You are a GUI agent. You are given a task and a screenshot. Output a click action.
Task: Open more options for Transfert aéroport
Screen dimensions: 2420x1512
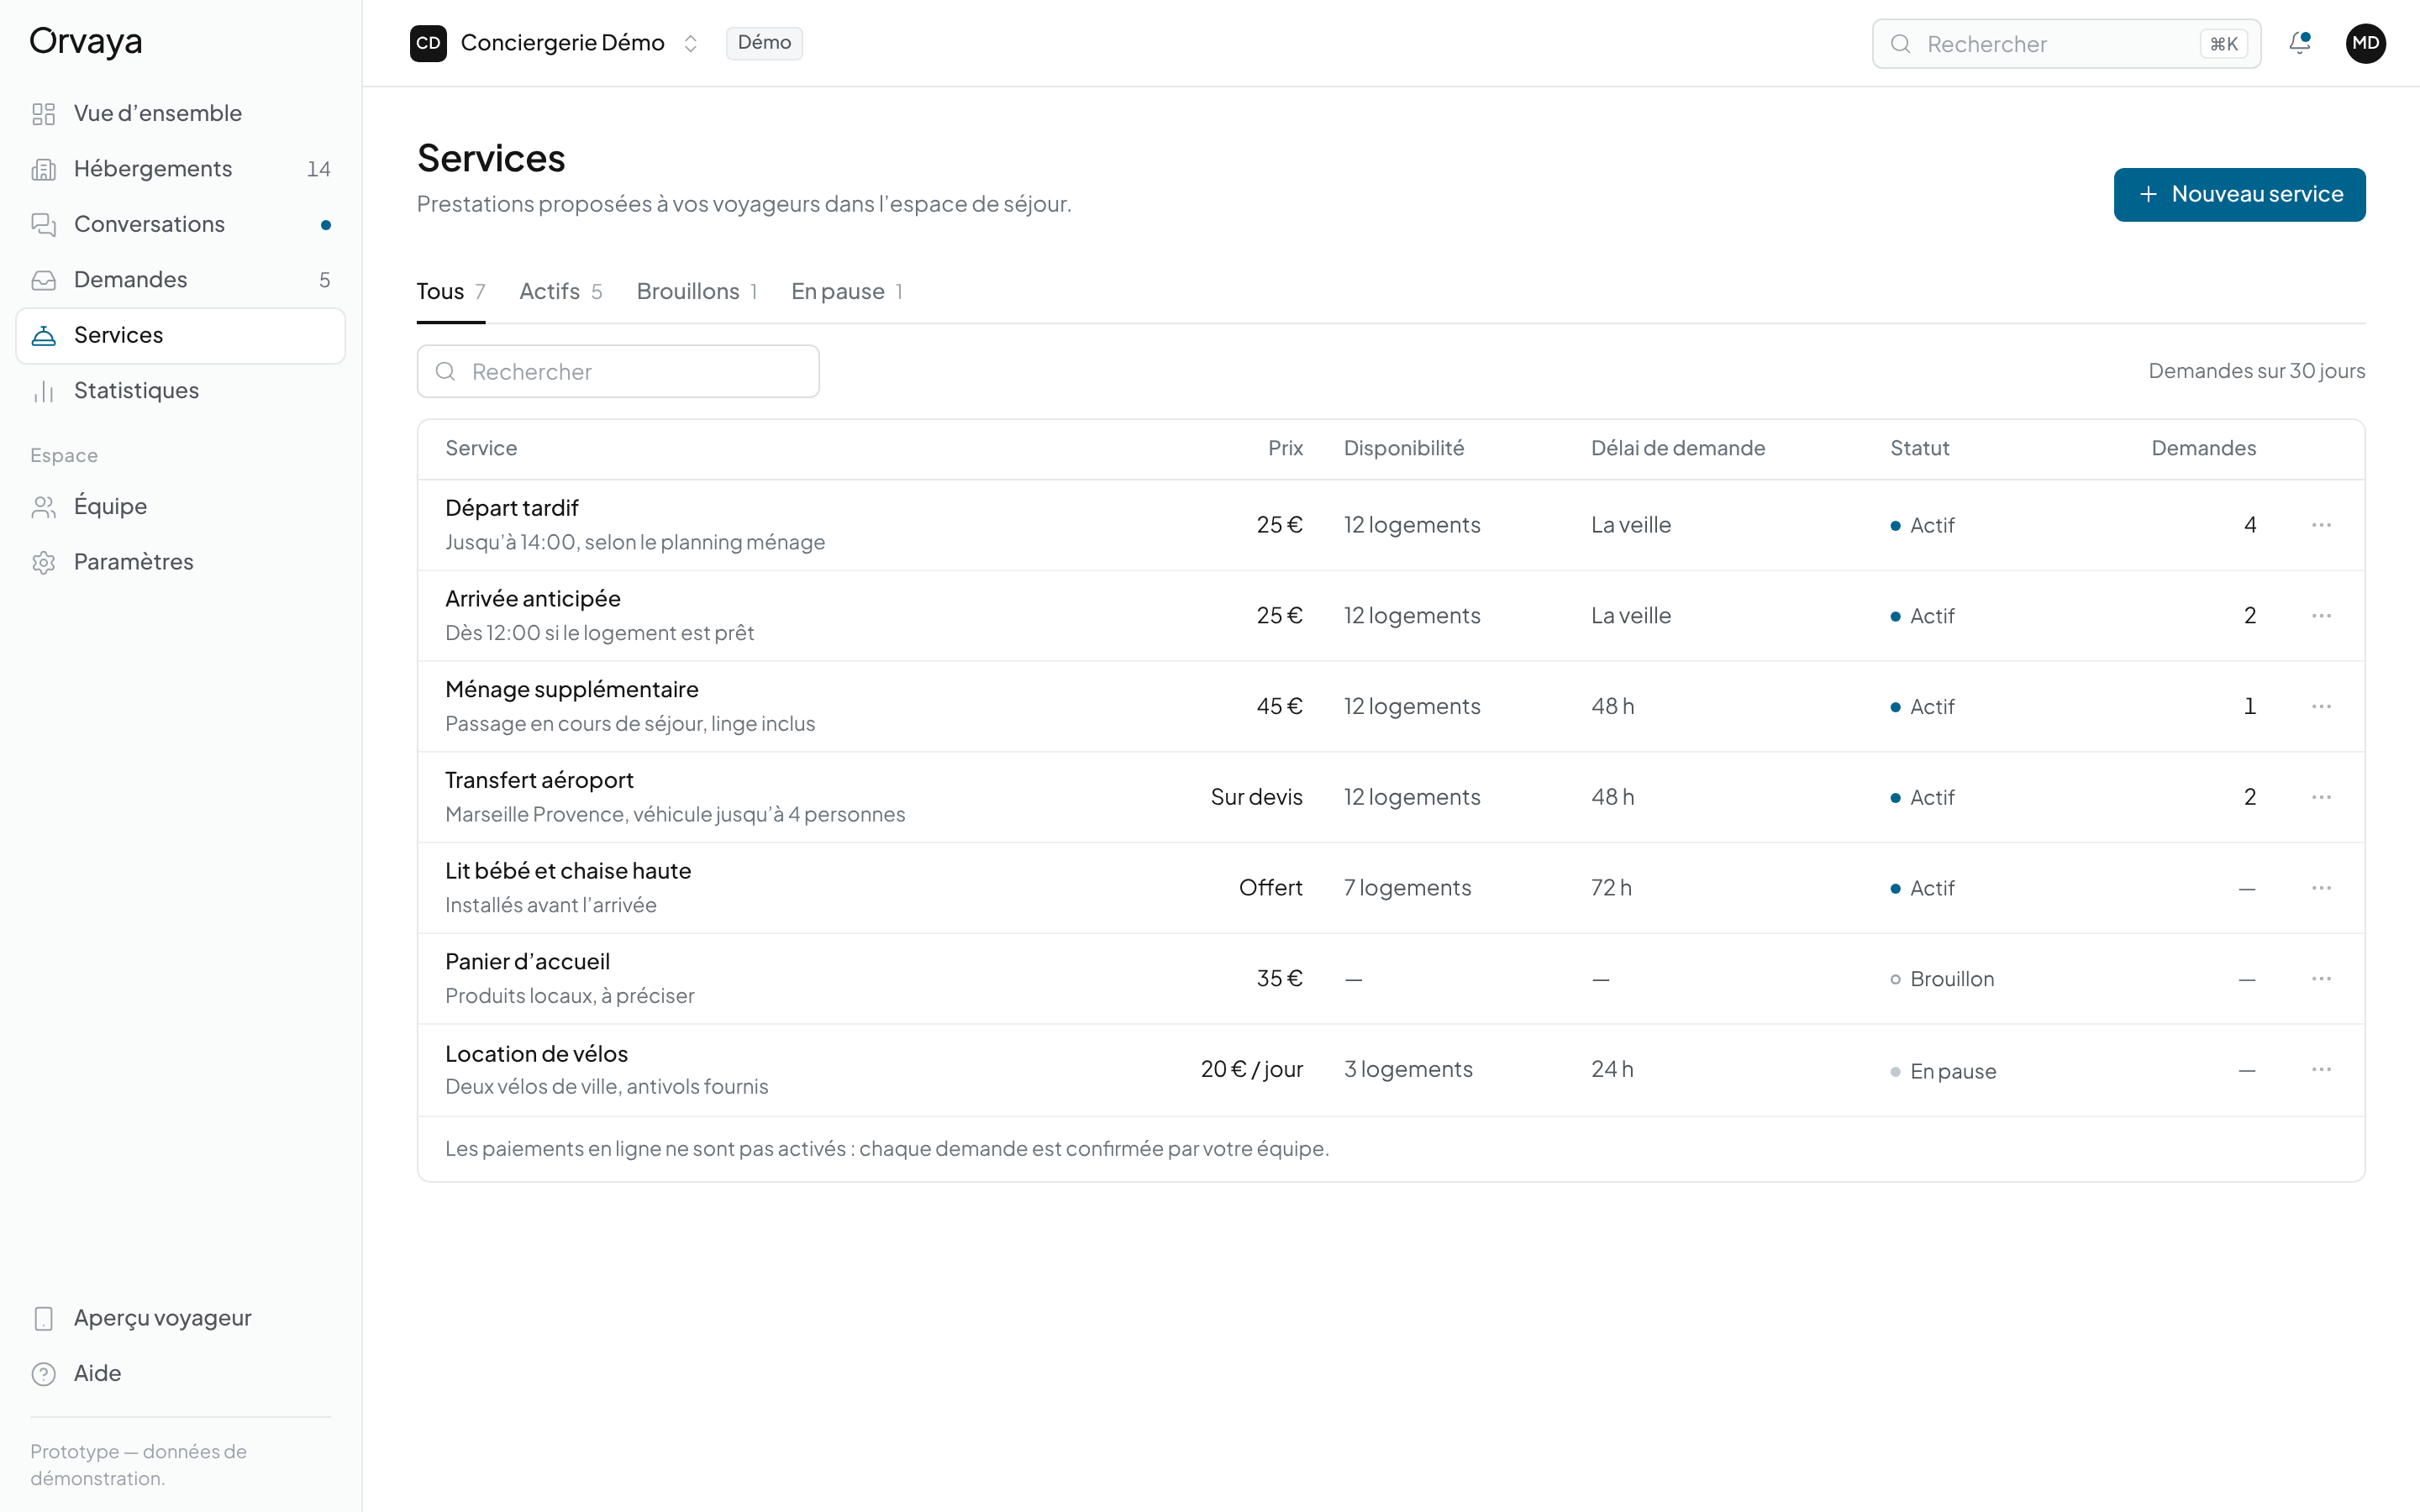point(2321,797)
